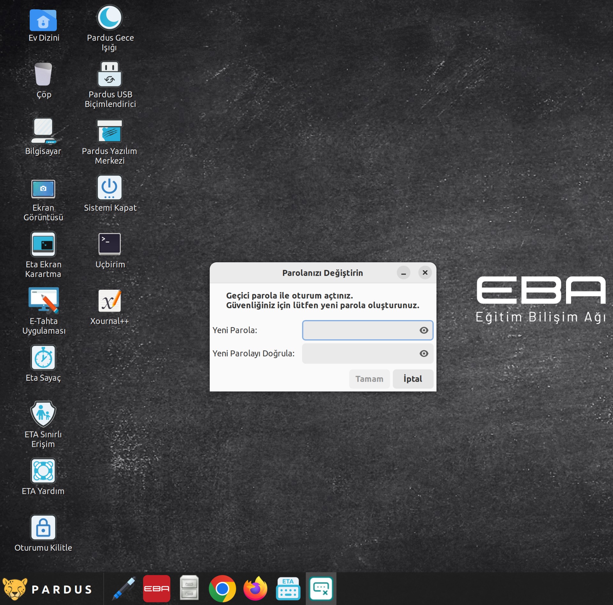Viewport: 613px width, 605px height.
Task: Open ETA Yardım lifebuoy icon
Action: tap(43, 471)
